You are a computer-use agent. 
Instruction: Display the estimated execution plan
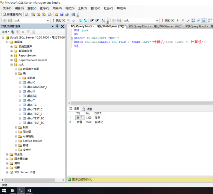(x=193, y=21)
